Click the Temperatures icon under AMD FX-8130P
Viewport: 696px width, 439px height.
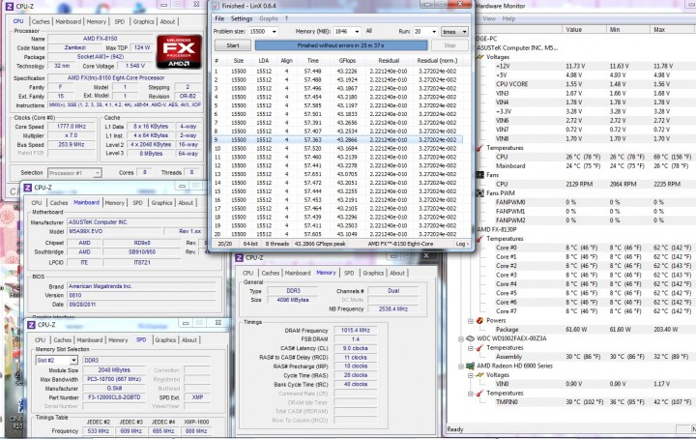coord(479,239)
